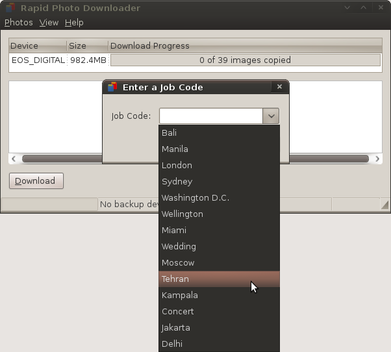Open the View menu
The height and width of the screenshot is (352, 391).
tap(49, 22)
